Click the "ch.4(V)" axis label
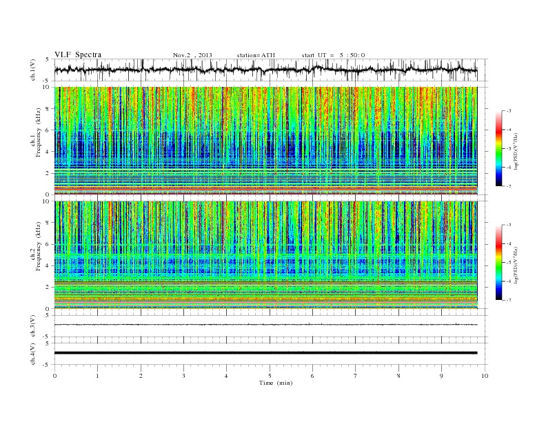 [33, 354]
